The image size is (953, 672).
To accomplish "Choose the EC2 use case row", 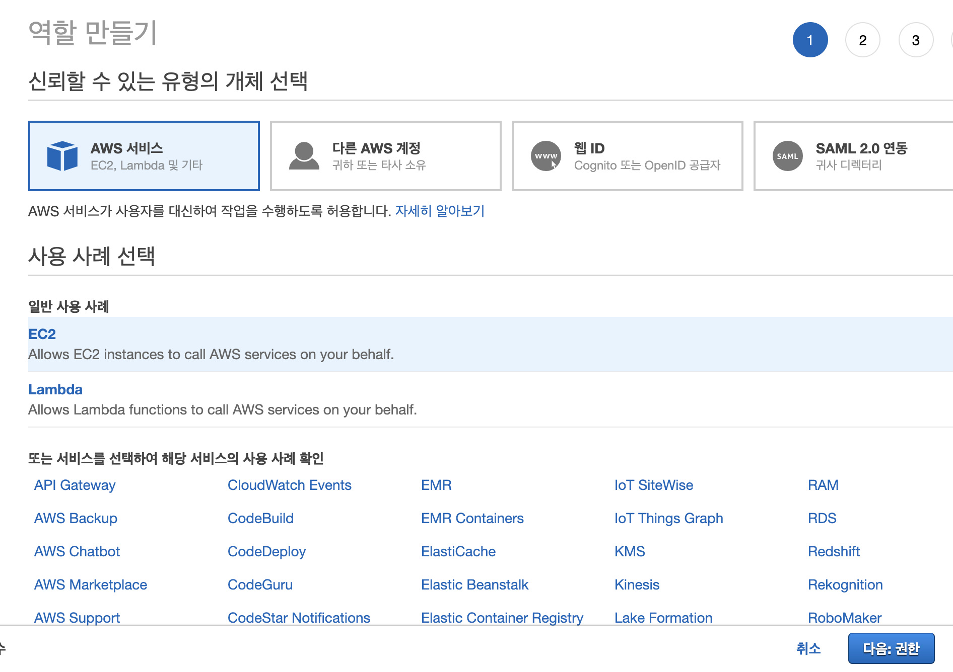I will point(491,344).
